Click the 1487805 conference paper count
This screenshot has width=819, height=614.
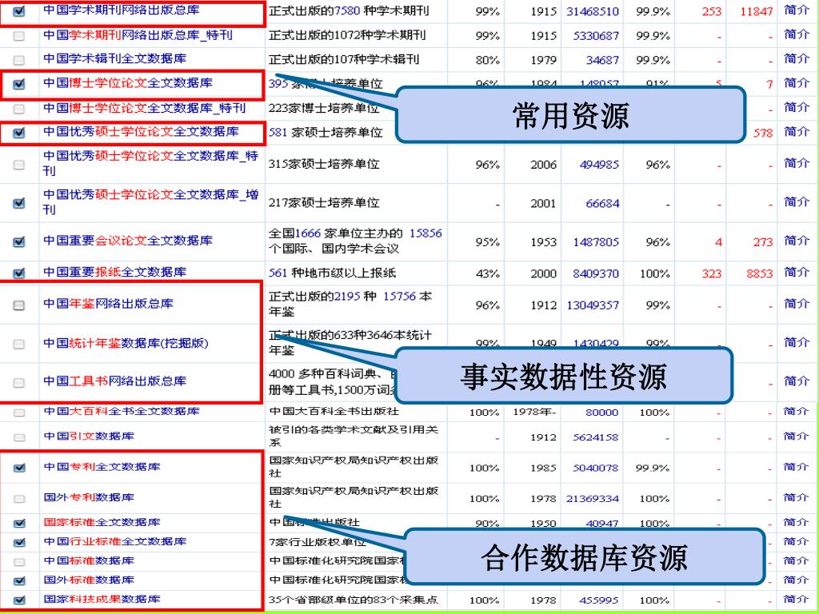click(596, 242)
